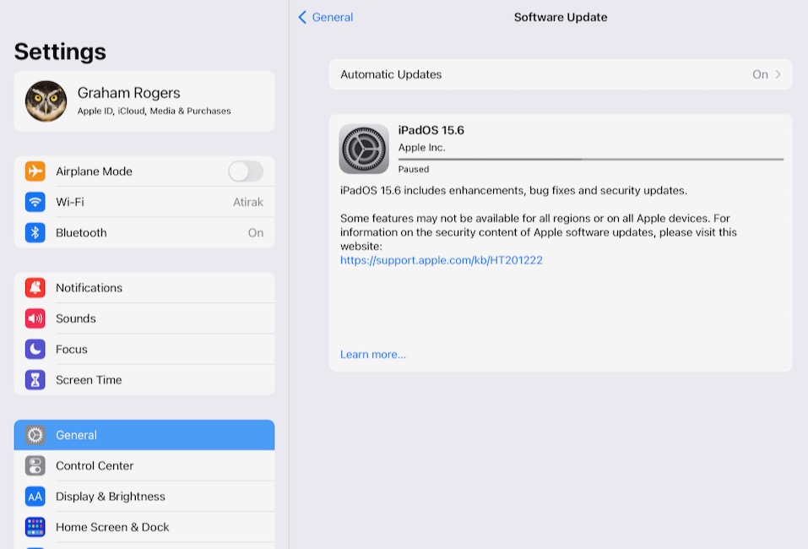Screen dimensions: 808x549
Task: Open the Wi-Fi row labeled Atirak
Action: point(144,202)
